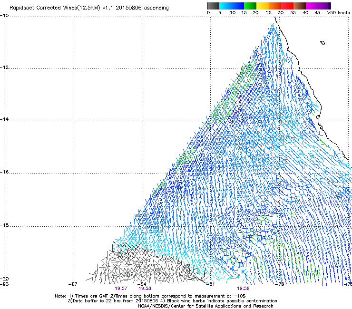Click the purple time stamp 19:57
This screenshot has height=309, width=352.
pyautogui.click(x=121, y=289)
